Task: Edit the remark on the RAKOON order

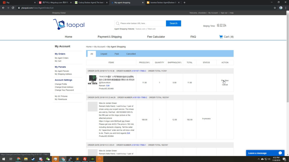Action: [108, 85]
